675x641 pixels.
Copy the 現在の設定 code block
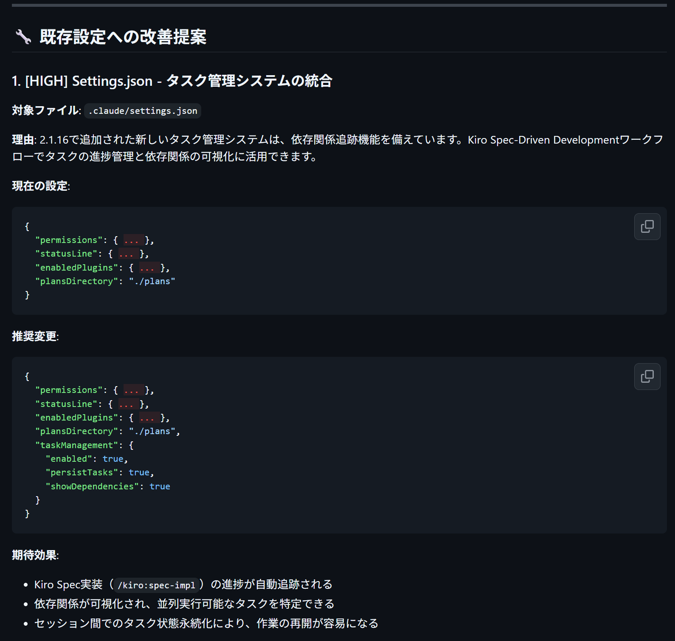(x=647, y=226)
